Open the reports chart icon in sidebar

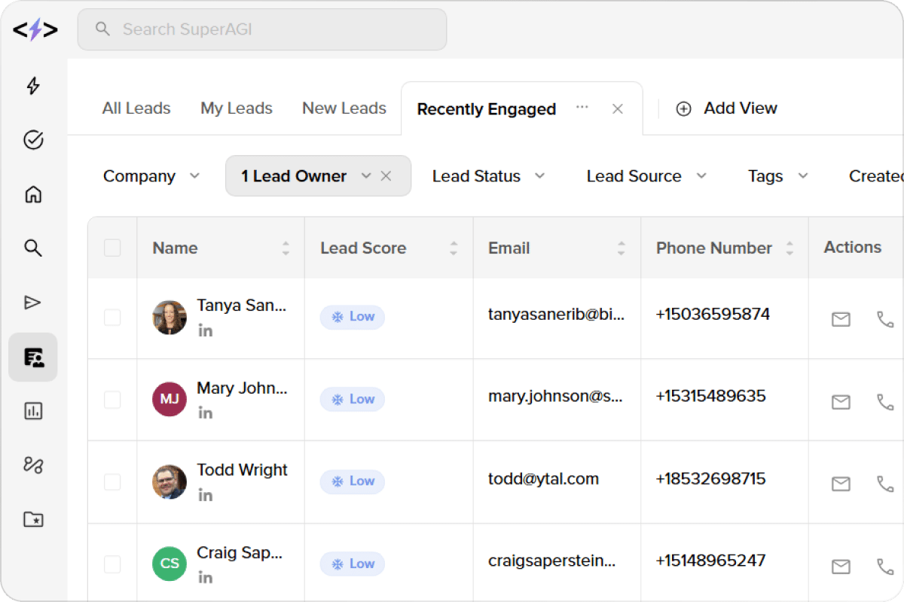tap(33, 411)
